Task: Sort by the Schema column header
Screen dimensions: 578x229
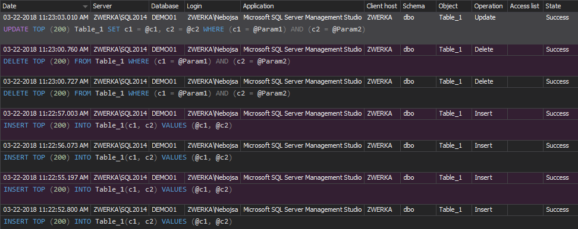Action: click(x=418, y=6)
